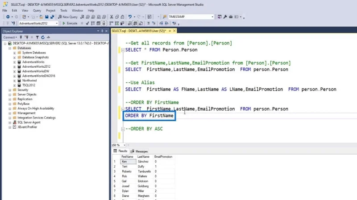Collapse the Databases tree node

tap(10, 48)
